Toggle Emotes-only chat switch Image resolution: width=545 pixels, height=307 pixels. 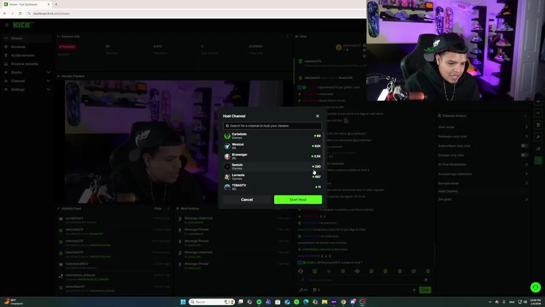(524, 155)
